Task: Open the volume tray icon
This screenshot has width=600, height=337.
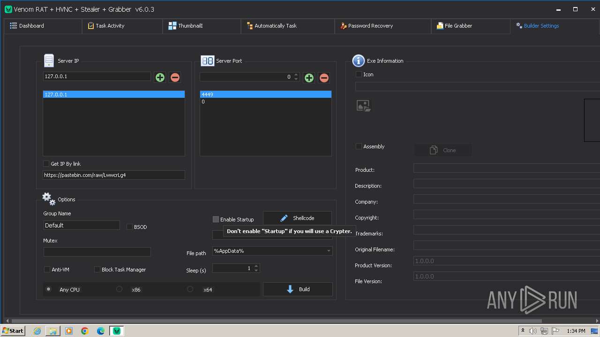Action: pyautogui.click(x=533, y=331)
